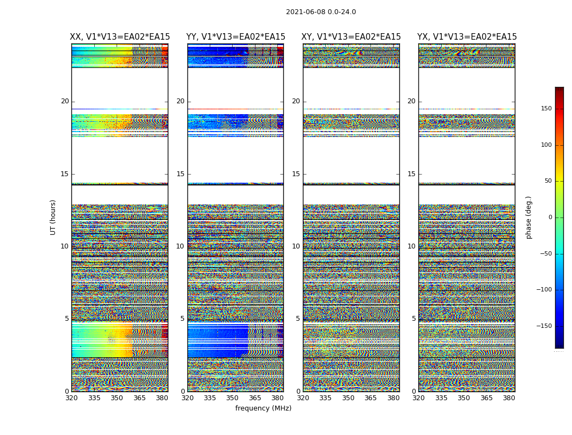Click the colorbar tick label "0"
This screenshot has height=435, width=572.
pos(550,217)
